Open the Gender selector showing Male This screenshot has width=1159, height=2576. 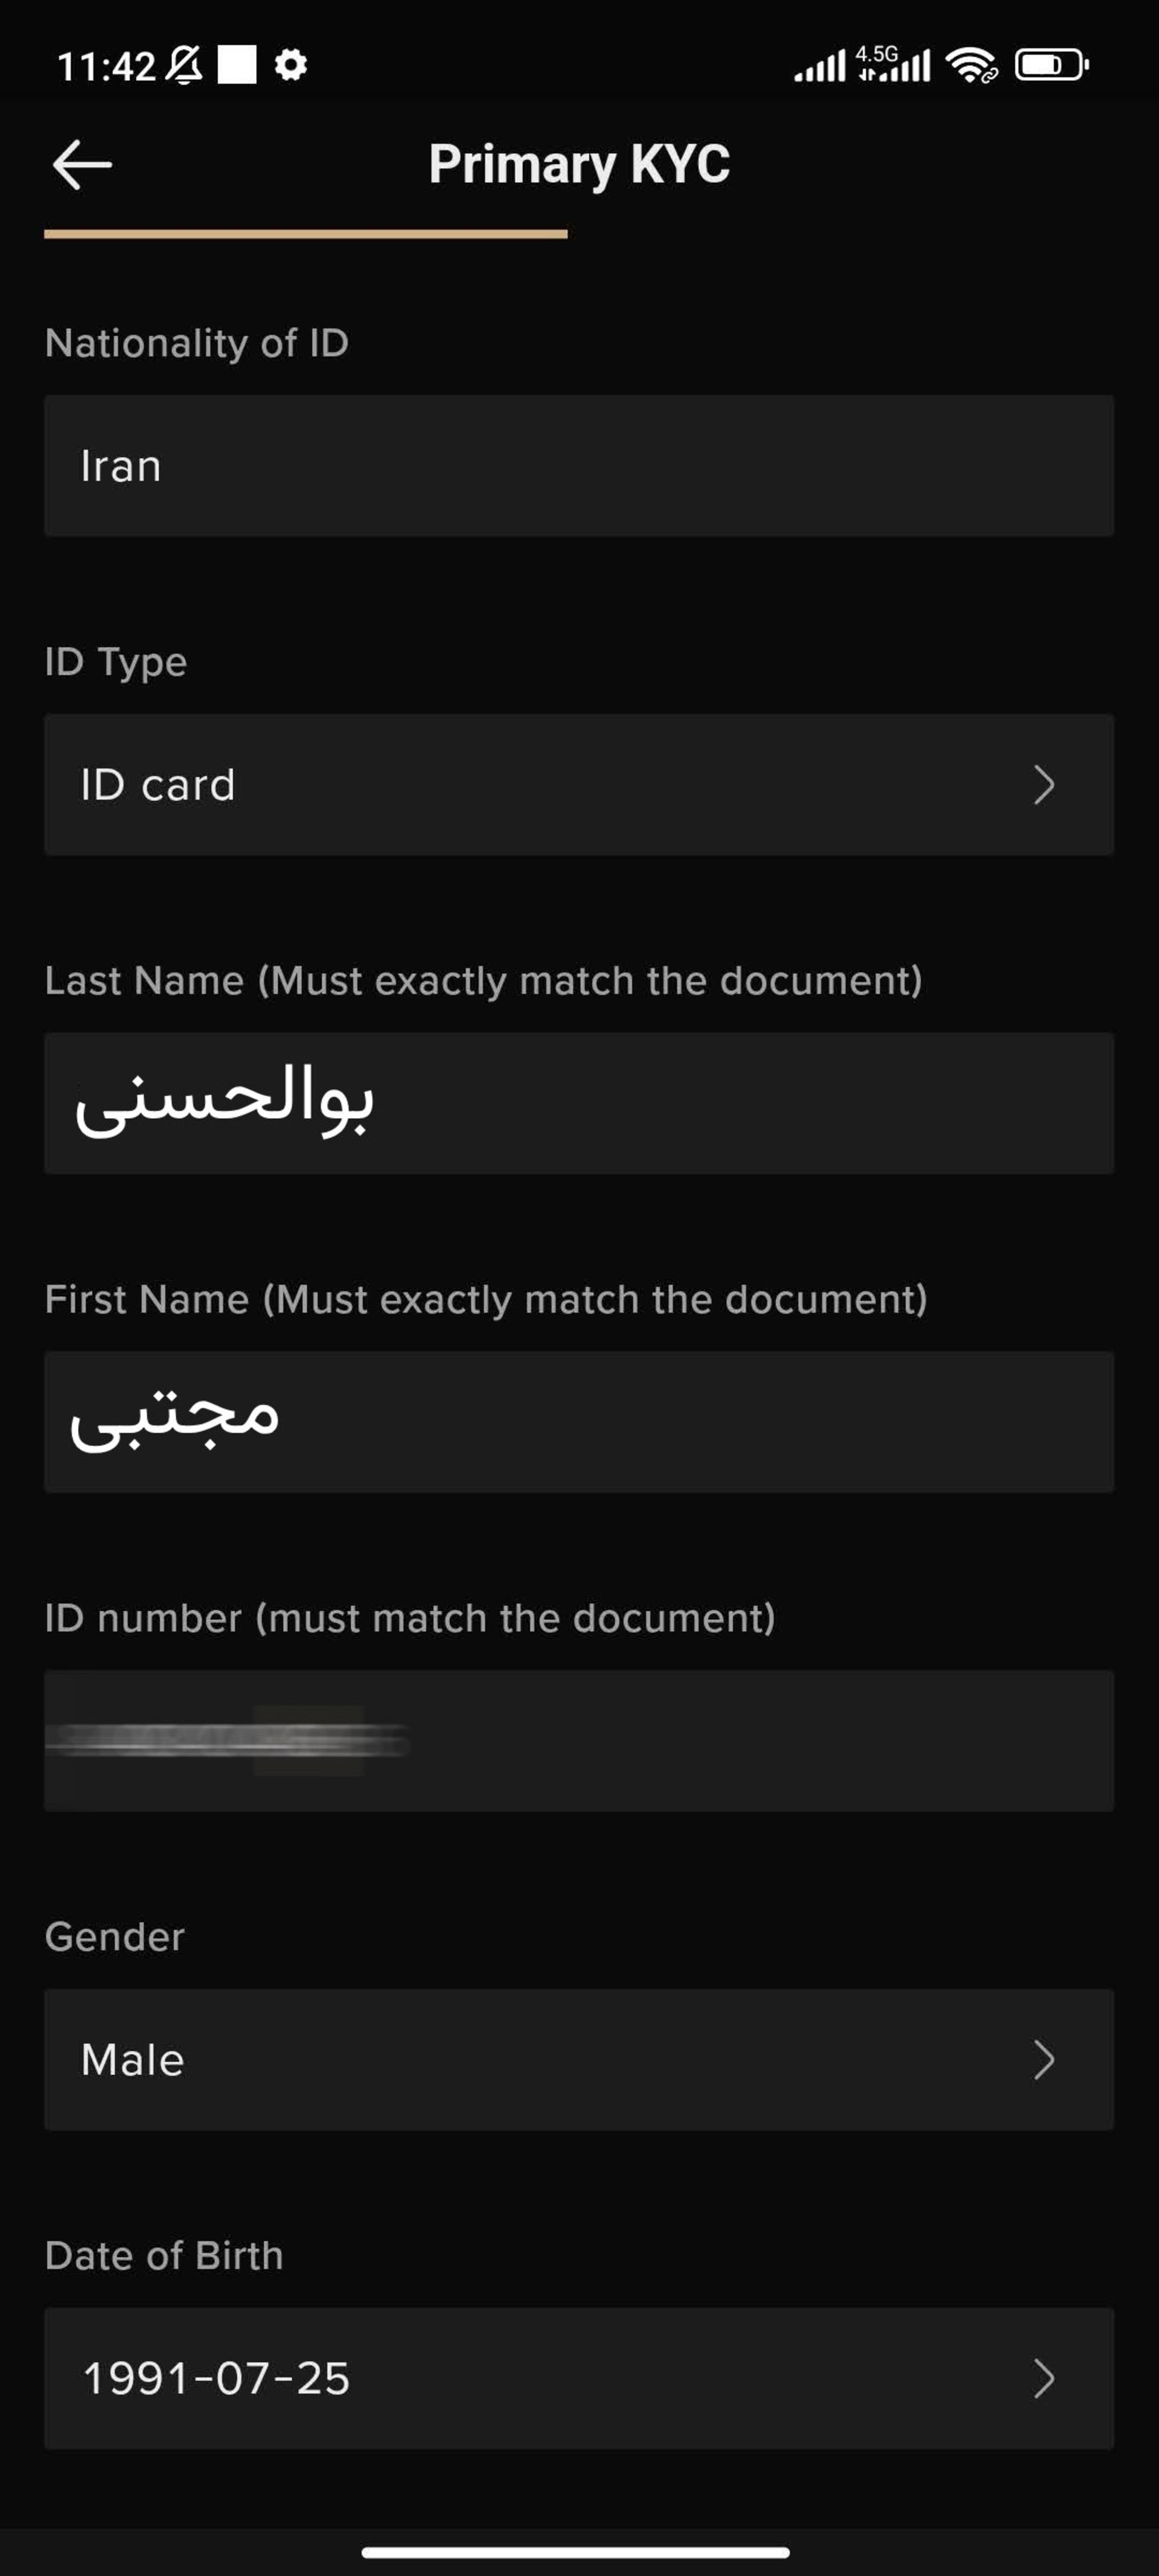coord(578,2060)
